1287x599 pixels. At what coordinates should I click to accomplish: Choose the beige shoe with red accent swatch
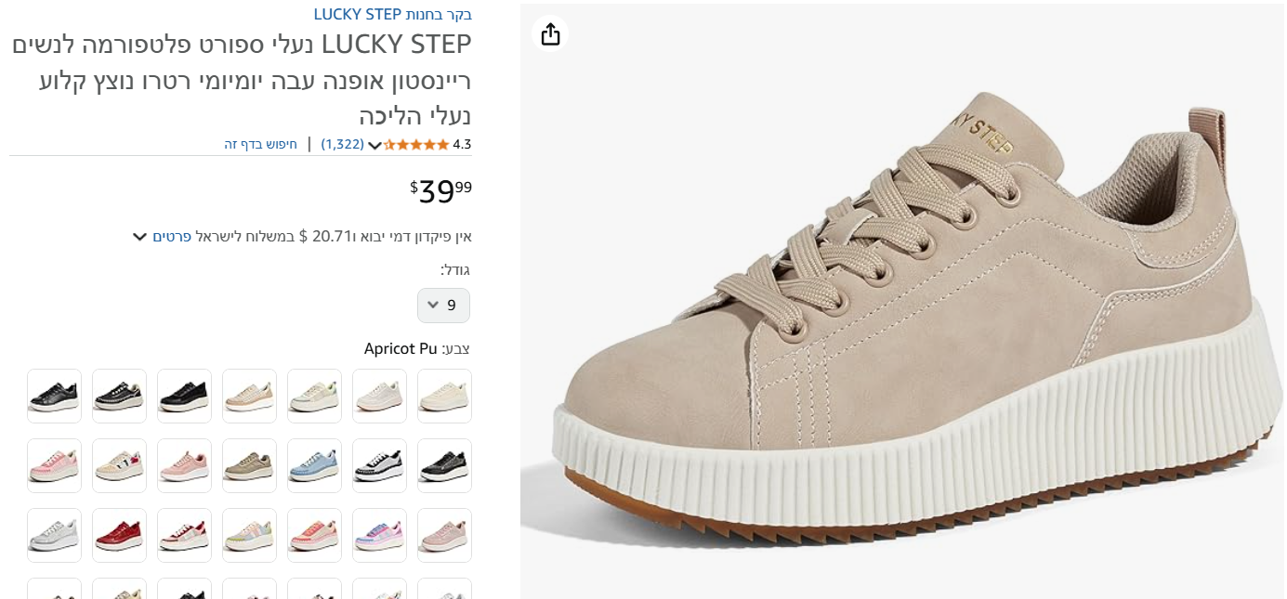click(x=119, y=465)
